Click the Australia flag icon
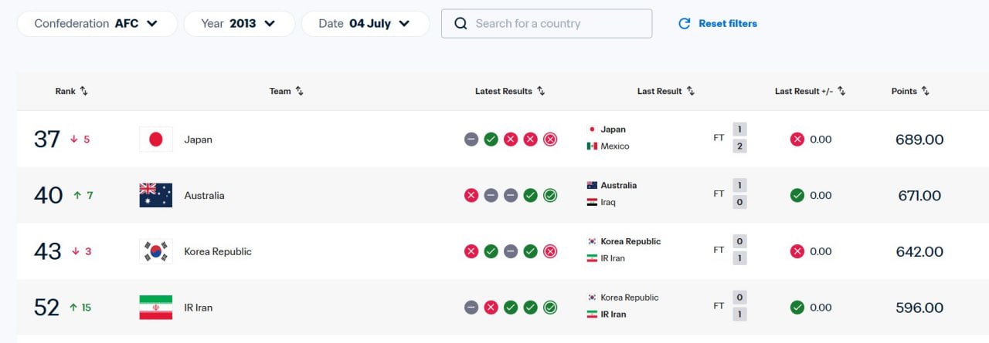Viewport: 989px width, 343px height. [x=155, y=195]
